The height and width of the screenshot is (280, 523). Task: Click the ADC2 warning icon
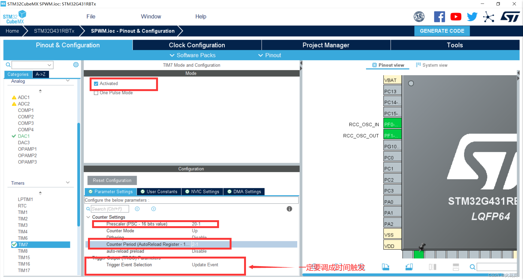point(14,104)
